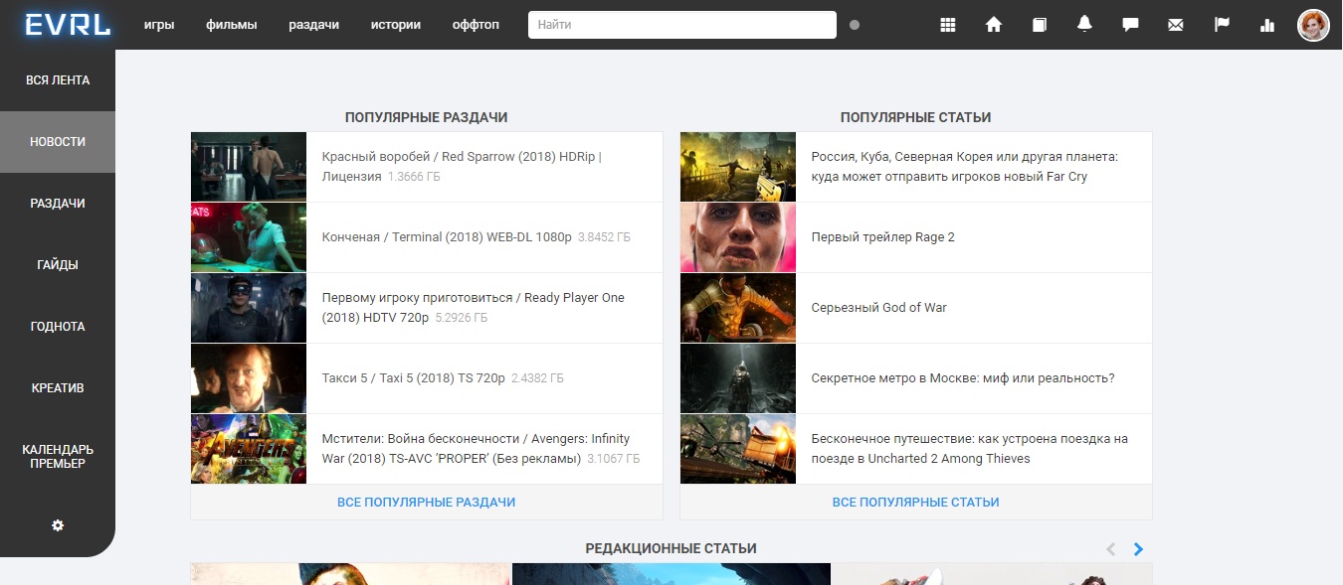Show previous editorial articles with left arrow
This screenshot has width=1343, height=585.
click(x=1111, y=548)
